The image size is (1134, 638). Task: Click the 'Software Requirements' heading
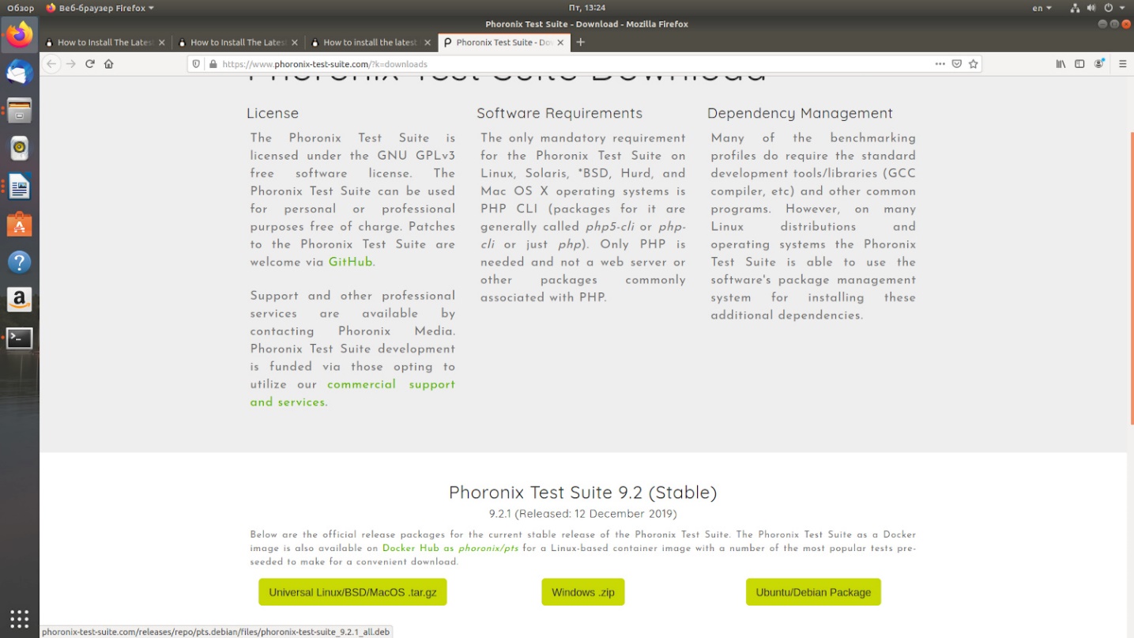pos(559,113)
